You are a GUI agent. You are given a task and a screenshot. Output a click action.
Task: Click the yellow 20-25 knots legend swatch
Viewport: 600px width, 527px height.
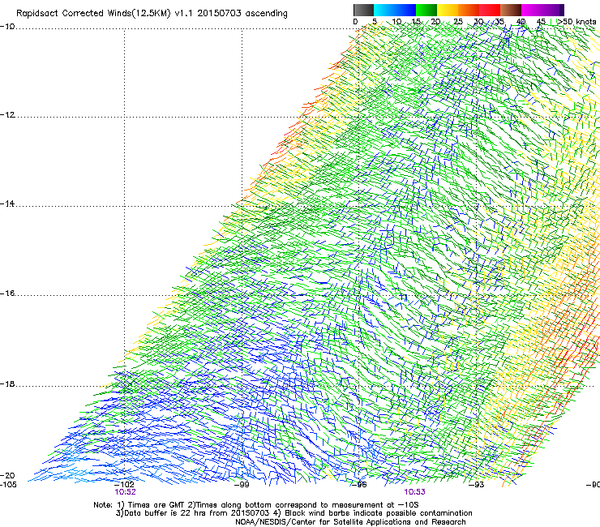pos(448,10)
